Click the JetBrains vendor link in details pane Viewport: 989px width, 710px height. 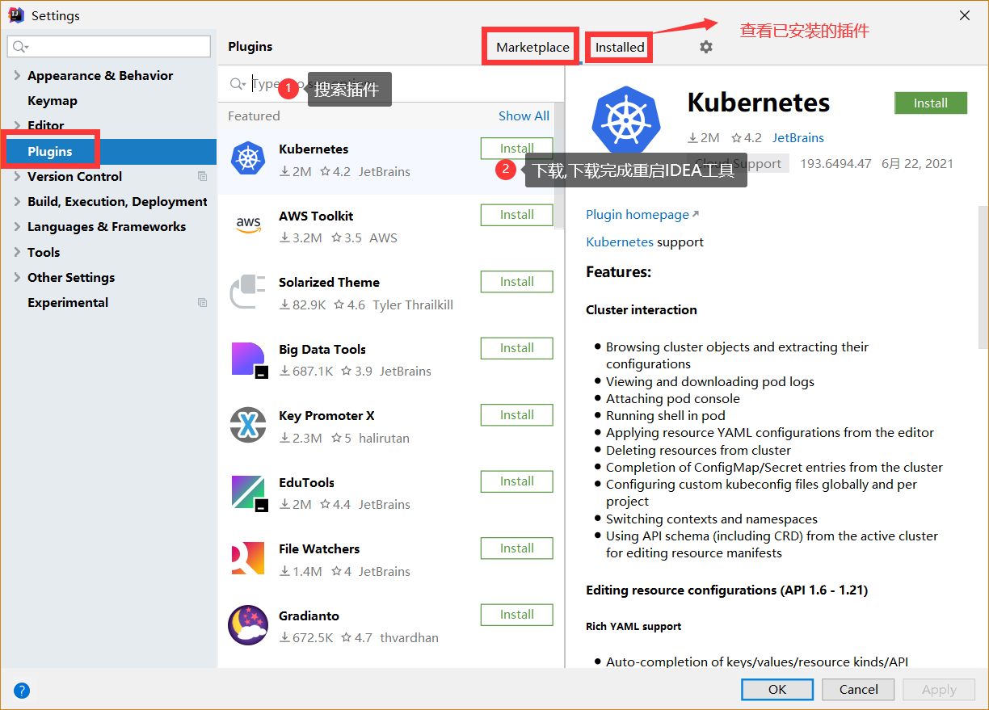pyautogui.click(x=798, y=137)
